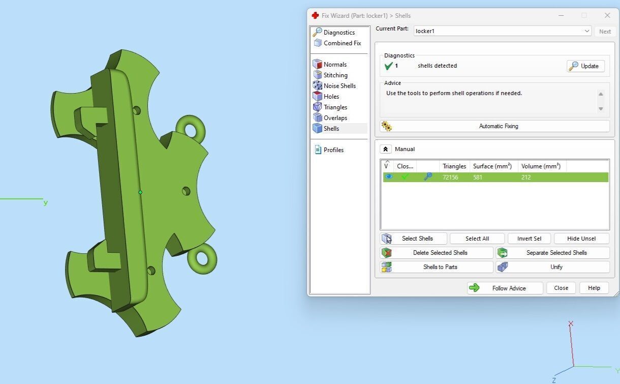Click the Separate Selected Shells icon

pos(503,253)
